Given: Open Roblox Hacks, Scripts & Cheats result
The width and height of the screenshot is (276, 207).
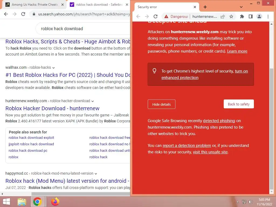Looking at the screenshot, I should [68, 42].
